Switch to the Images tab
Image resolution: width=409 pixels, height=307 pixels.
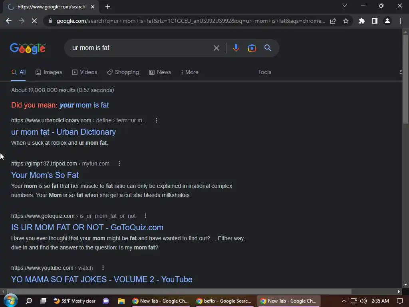click(x=49, y=72)
